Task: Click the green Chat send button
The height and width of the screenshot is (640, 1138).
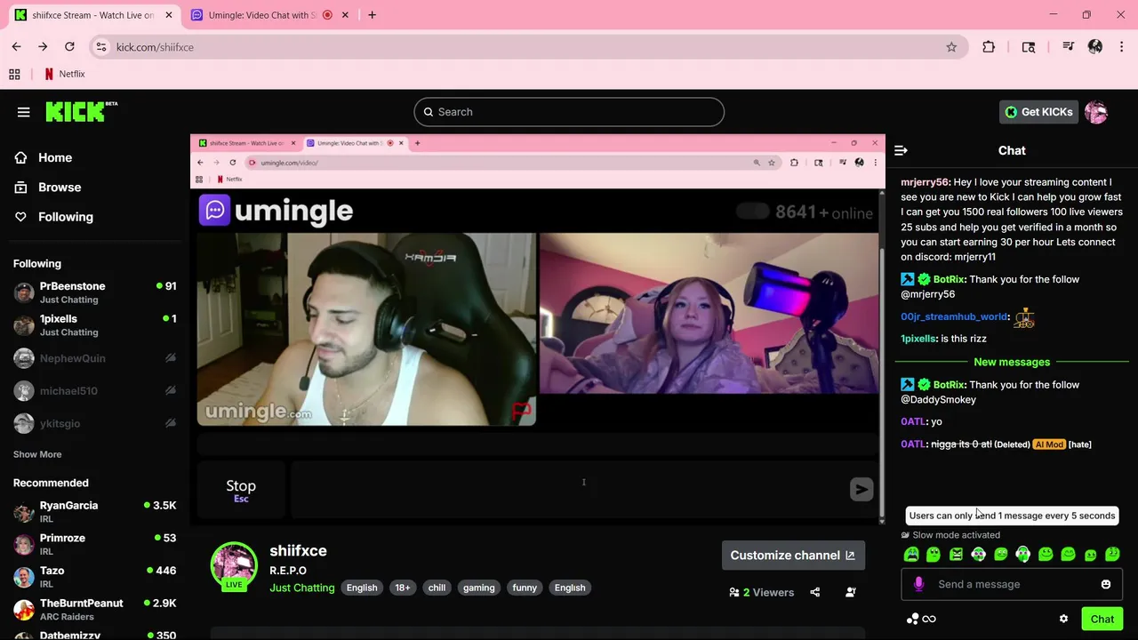Action: pos(1102,620)
